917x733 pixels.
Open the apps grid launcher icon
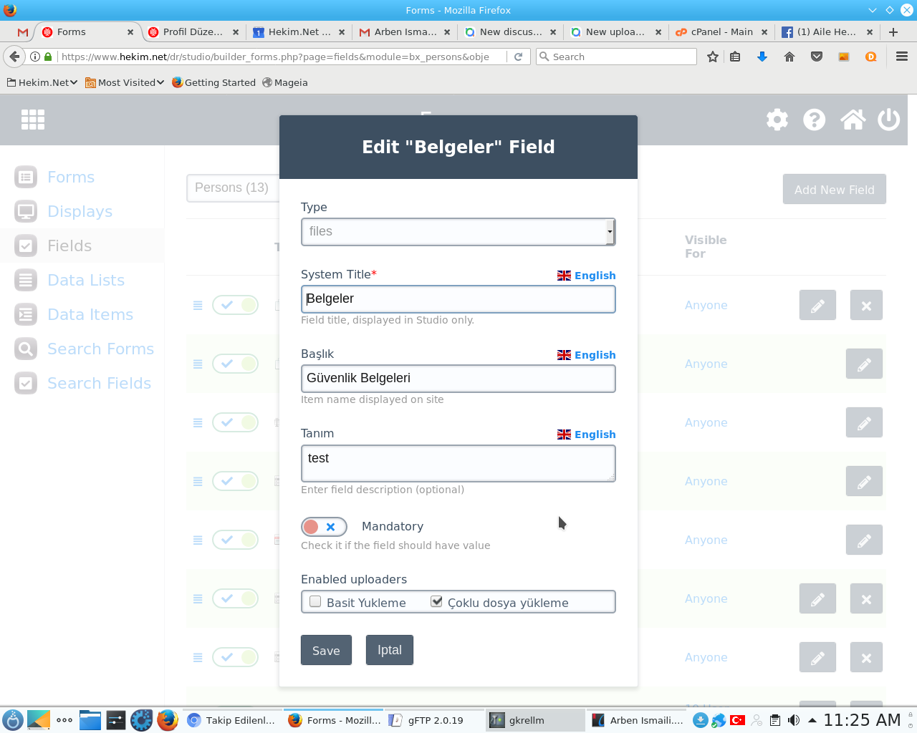click(x=33, y=120)
